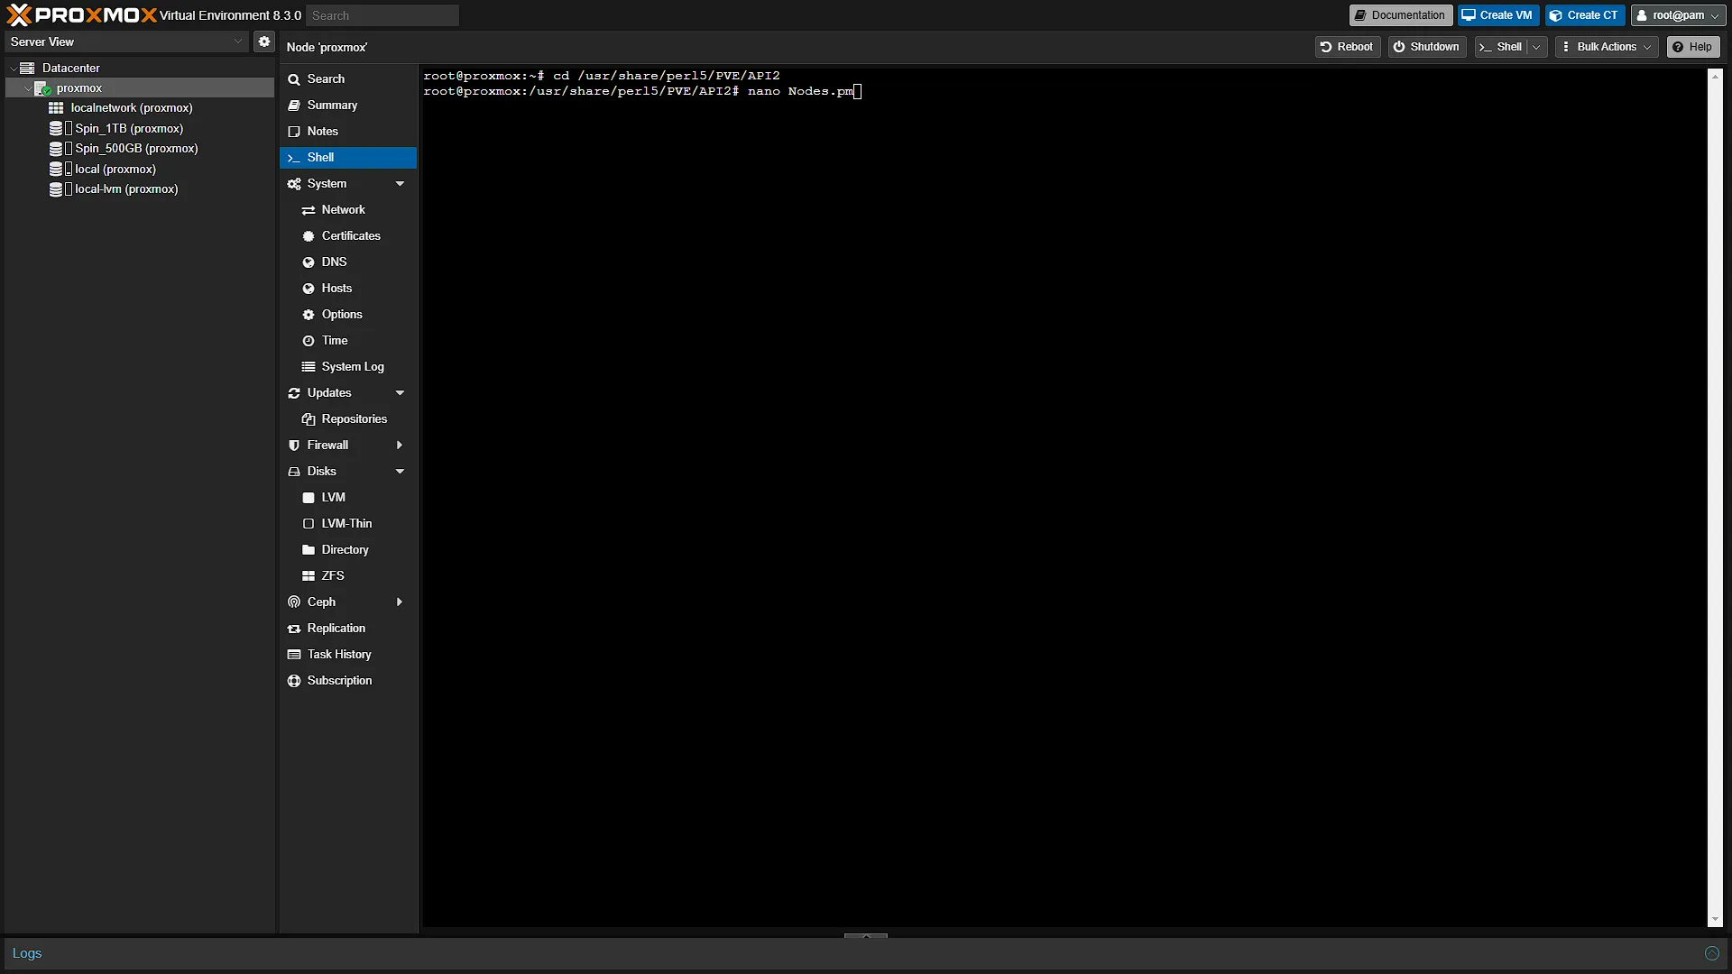Open Certificates page
This screenshot has width=1732, height=974.
point(348,236)
